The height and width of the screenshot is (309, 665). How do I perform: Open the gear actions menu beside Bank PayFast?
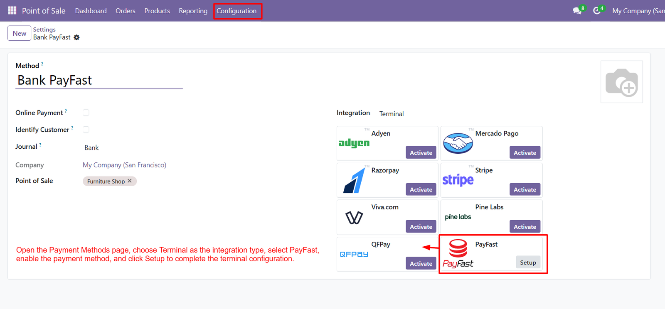[x=76, y=37]
